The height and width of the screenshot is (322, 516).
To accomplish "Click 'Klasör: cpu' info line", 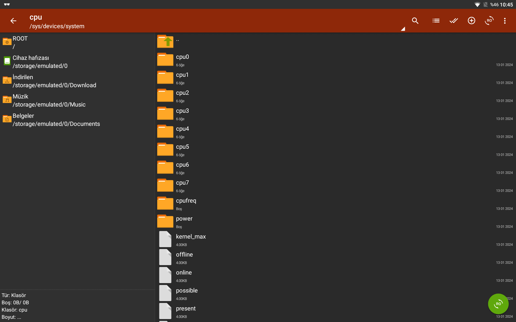I will 15,310.
